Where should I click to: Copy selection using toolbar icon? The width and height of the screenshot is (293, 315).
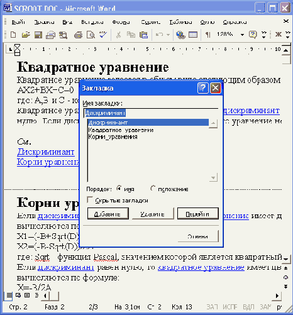tap(131, 35)
